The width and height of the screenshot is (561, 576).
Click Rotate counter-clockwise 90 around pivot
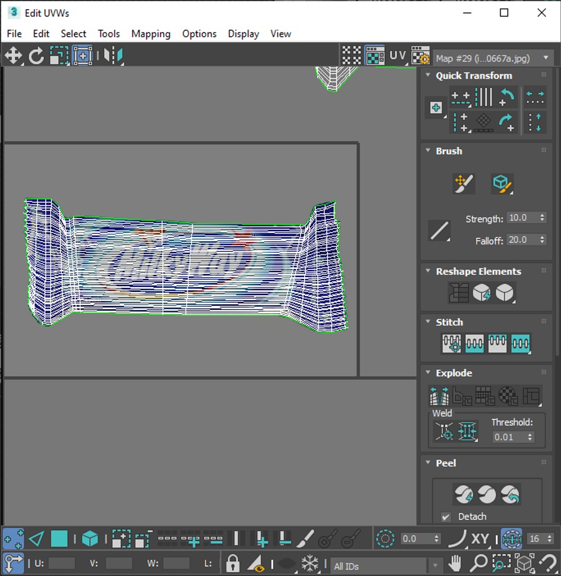[507, 97]
